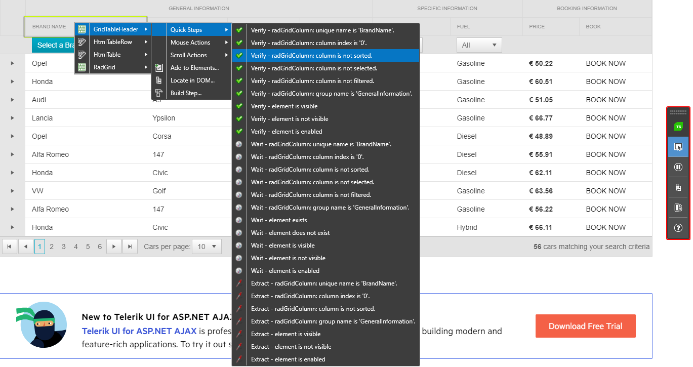The image size is (693, 367).
Task: Open the Telerik UI for ASP.NET AJAX link
Action: click(x=139, y=331)
